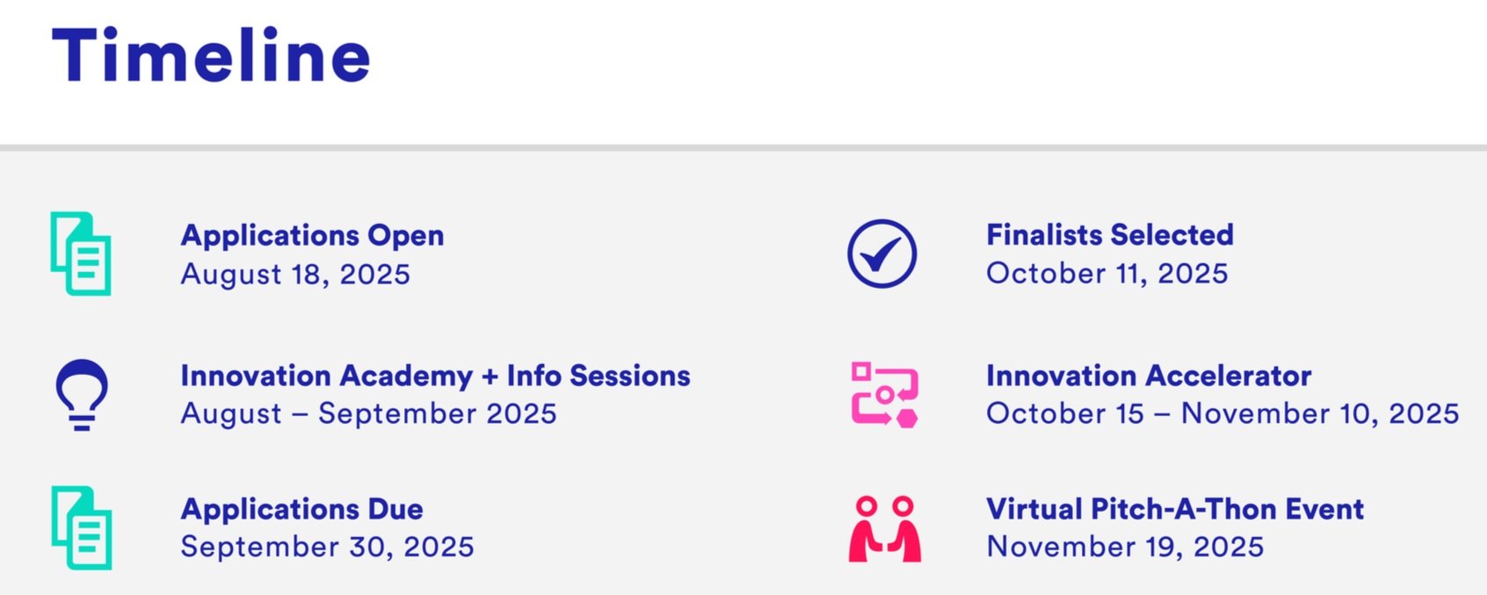Click Innovation Academy + Info Sessions title
This screenshot has width=1487, height=595.
(x=435, y=376)
